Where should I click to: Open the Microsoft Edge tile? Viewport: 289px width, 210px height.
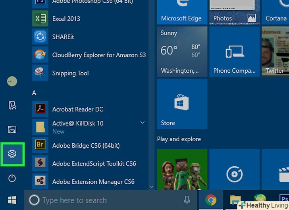[182, 12]
